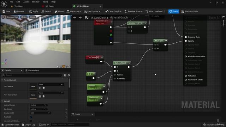Save the material with the Save button

(x=6, y=11)
